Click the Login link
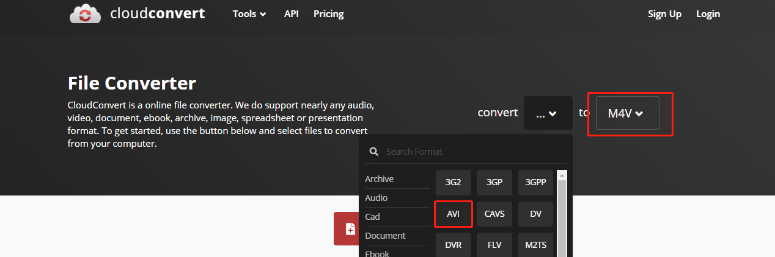 [x=708, y=13]
